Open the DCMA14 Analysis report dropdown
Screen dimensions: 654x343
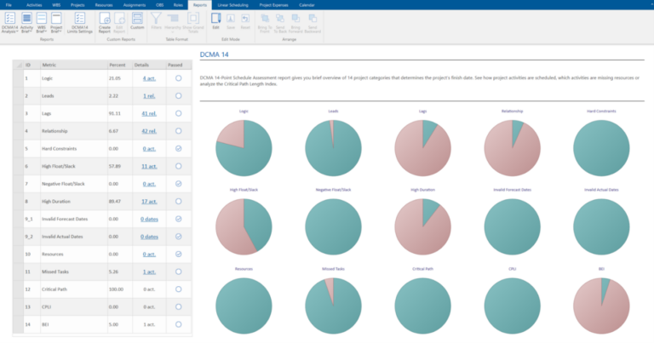10,22
